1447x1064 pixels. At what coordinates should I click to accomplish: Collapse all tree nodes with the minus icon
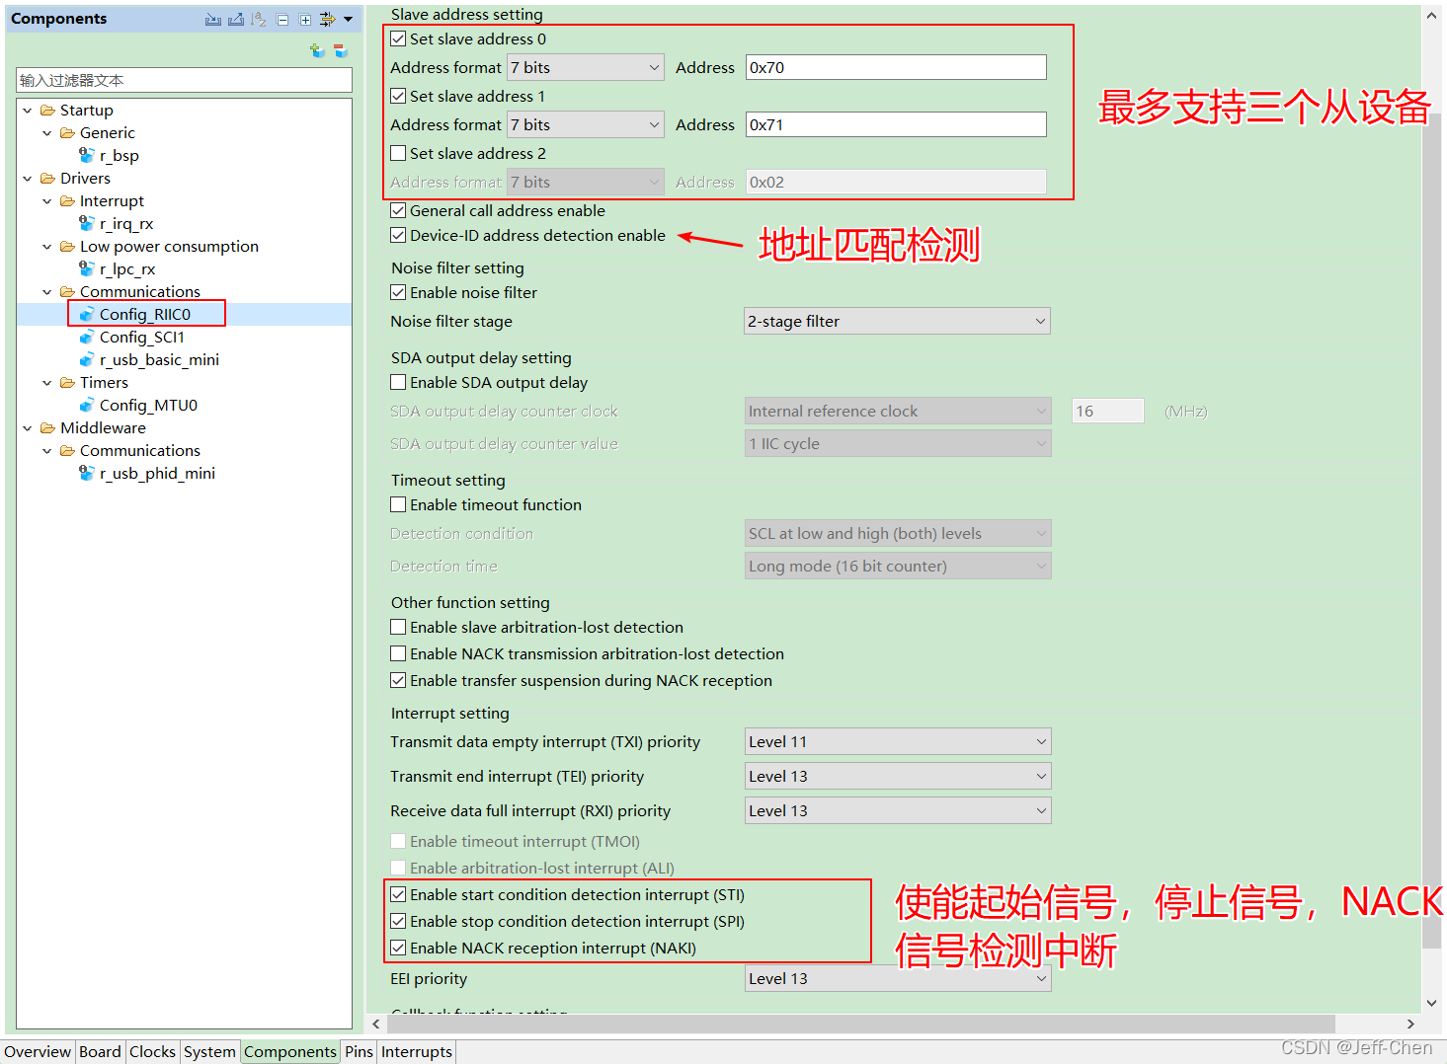[x=282, y=19]
